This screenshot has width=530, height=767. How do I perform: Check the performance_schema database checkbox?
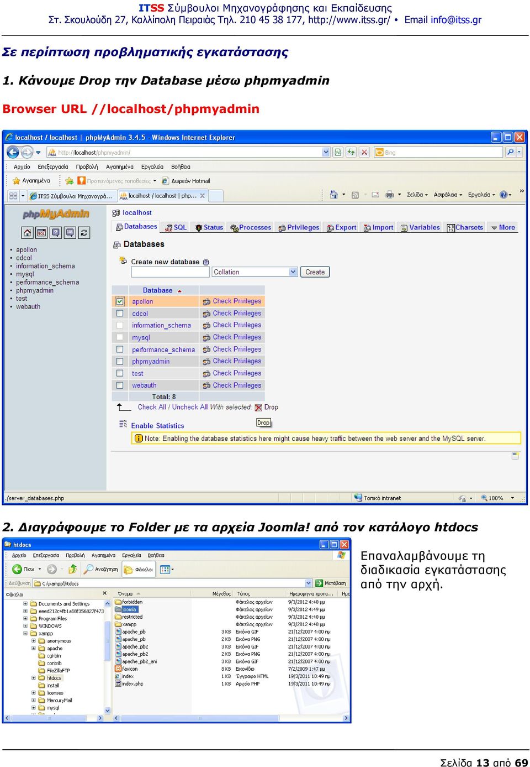tap(120, 349)
